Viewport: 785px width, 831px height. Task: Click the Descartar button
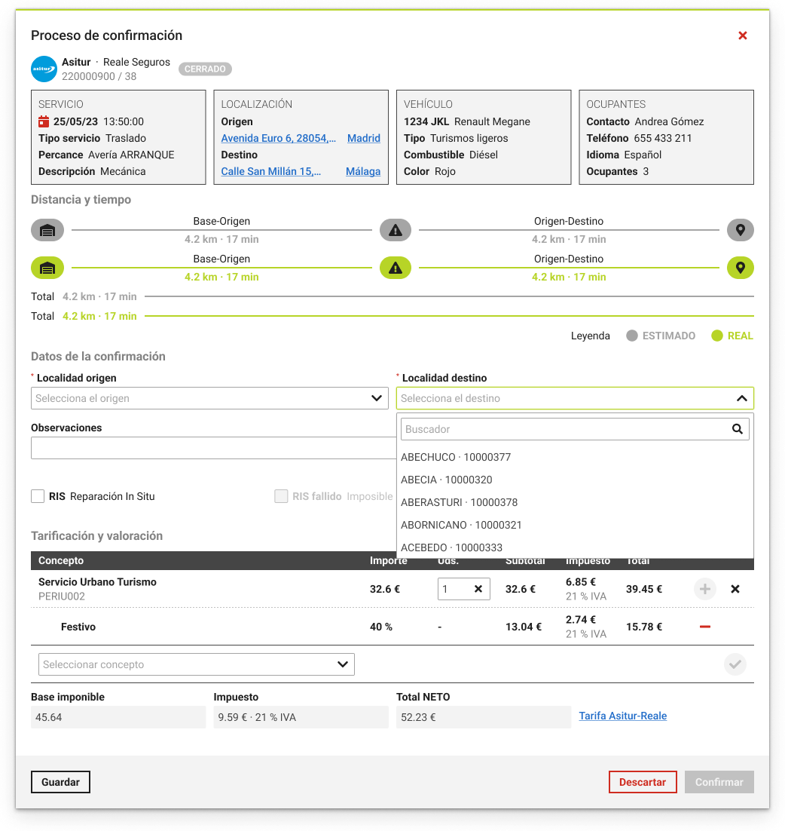point(642,782)
